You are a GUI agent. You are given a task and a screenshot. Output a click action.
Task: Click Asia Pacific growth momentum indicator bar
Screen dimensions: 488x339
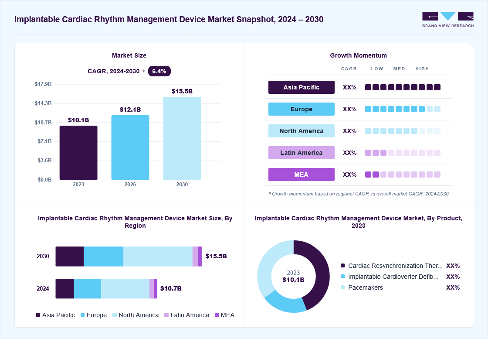click(x=403, y=87)
